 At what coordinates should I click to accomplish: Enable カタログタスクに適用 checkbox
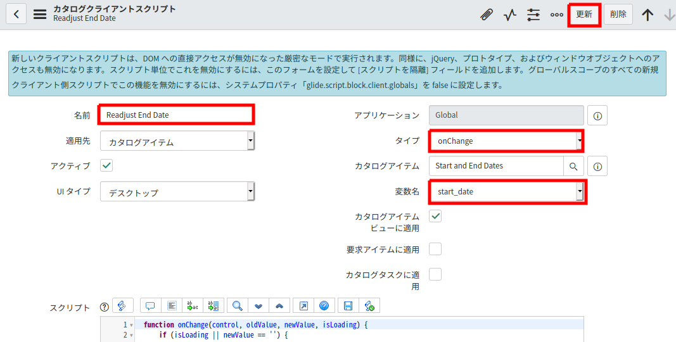435,274
